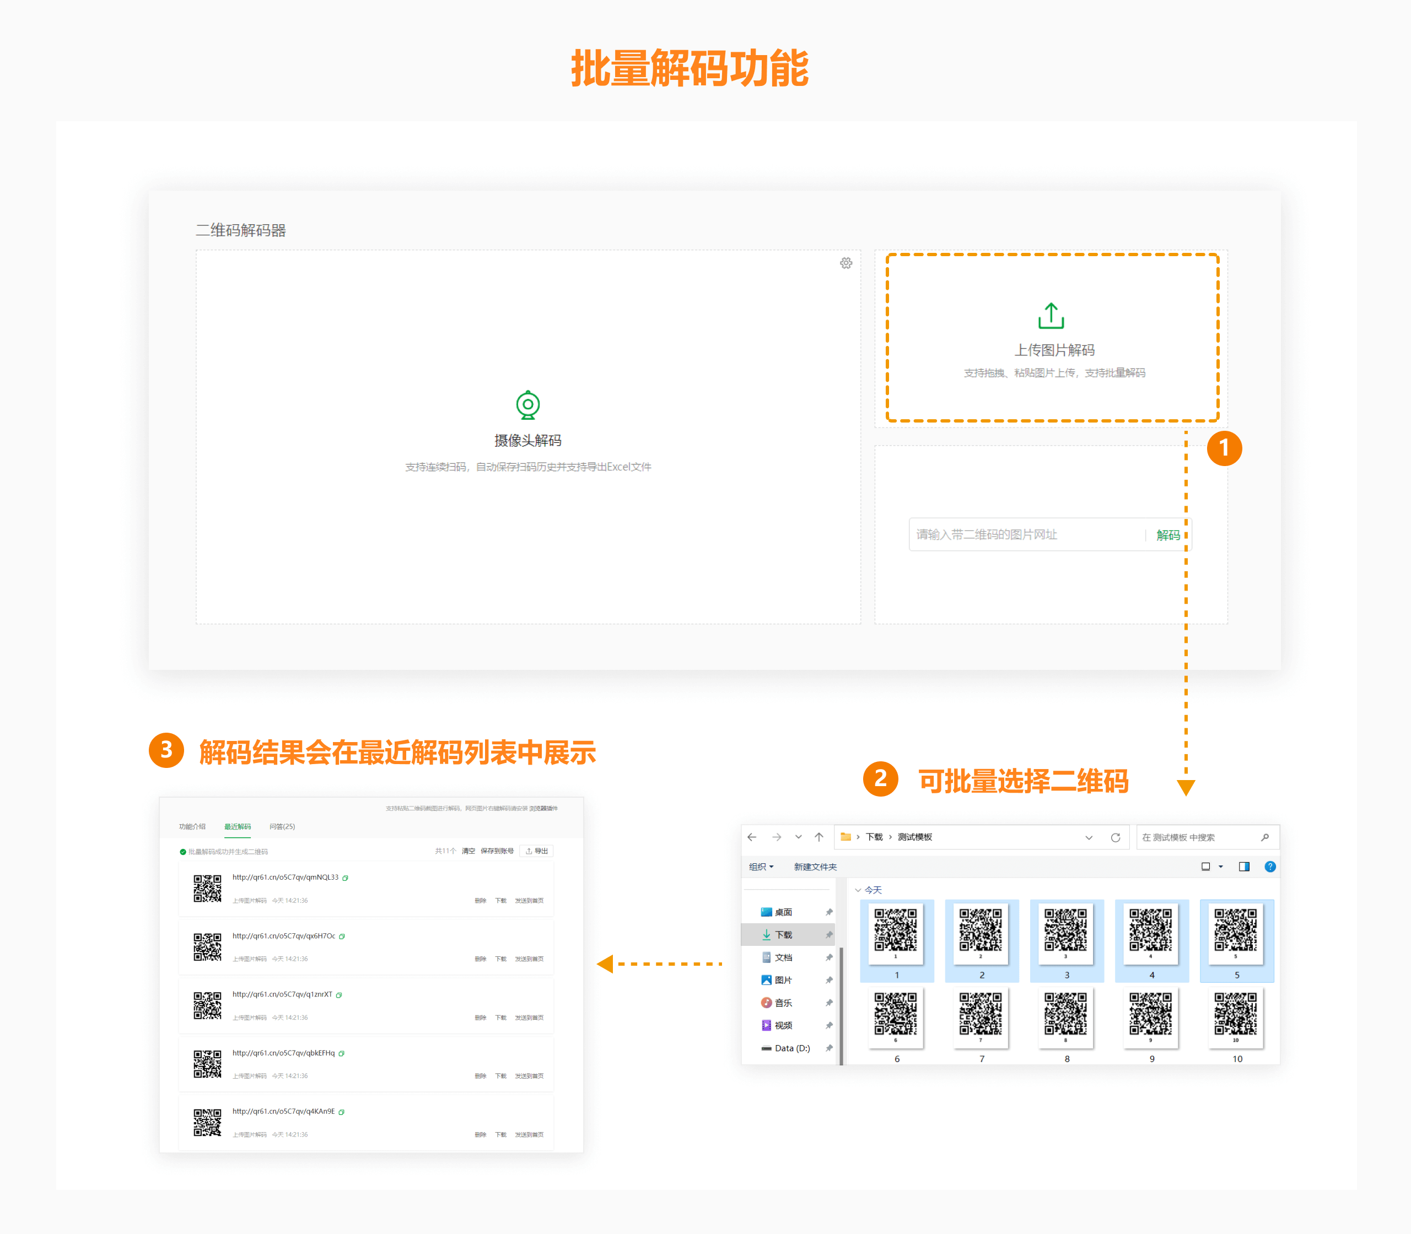Open the file dialog help icon

(1270, 866)
